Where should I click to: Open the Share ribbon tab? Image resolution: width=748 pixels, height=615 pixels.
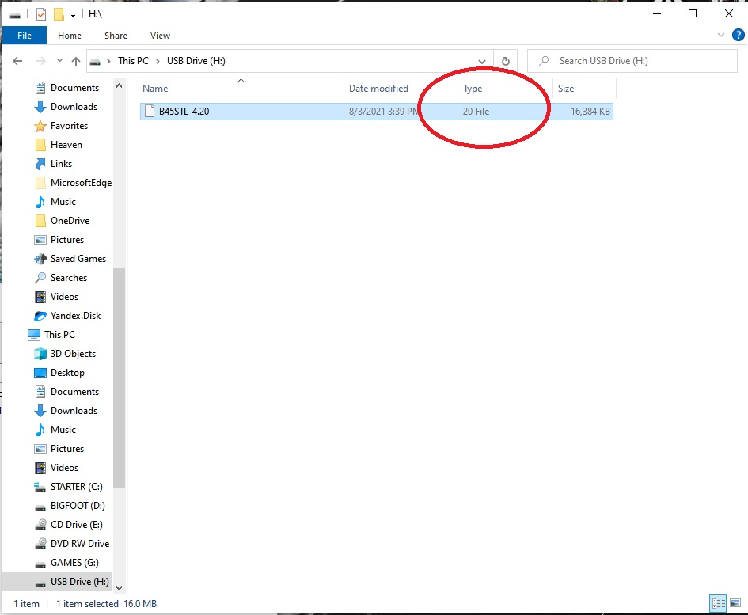116,36
